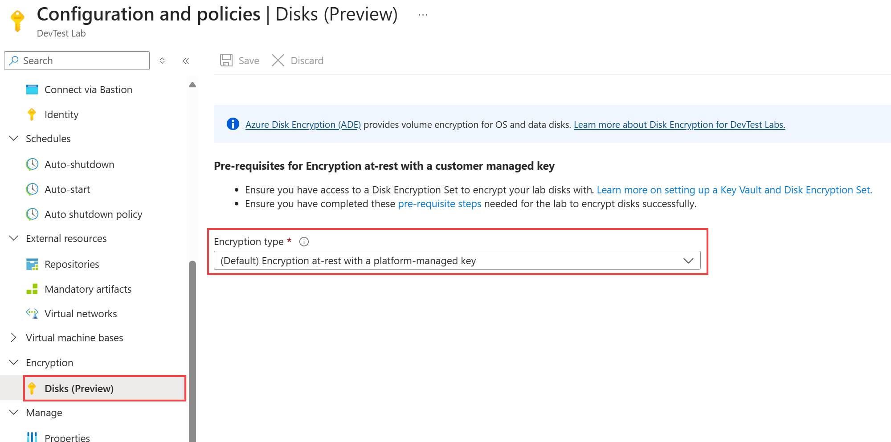Open the Encryption type dropdown
This screenshot has height=442, width=891.
click(x=457, y=261)
